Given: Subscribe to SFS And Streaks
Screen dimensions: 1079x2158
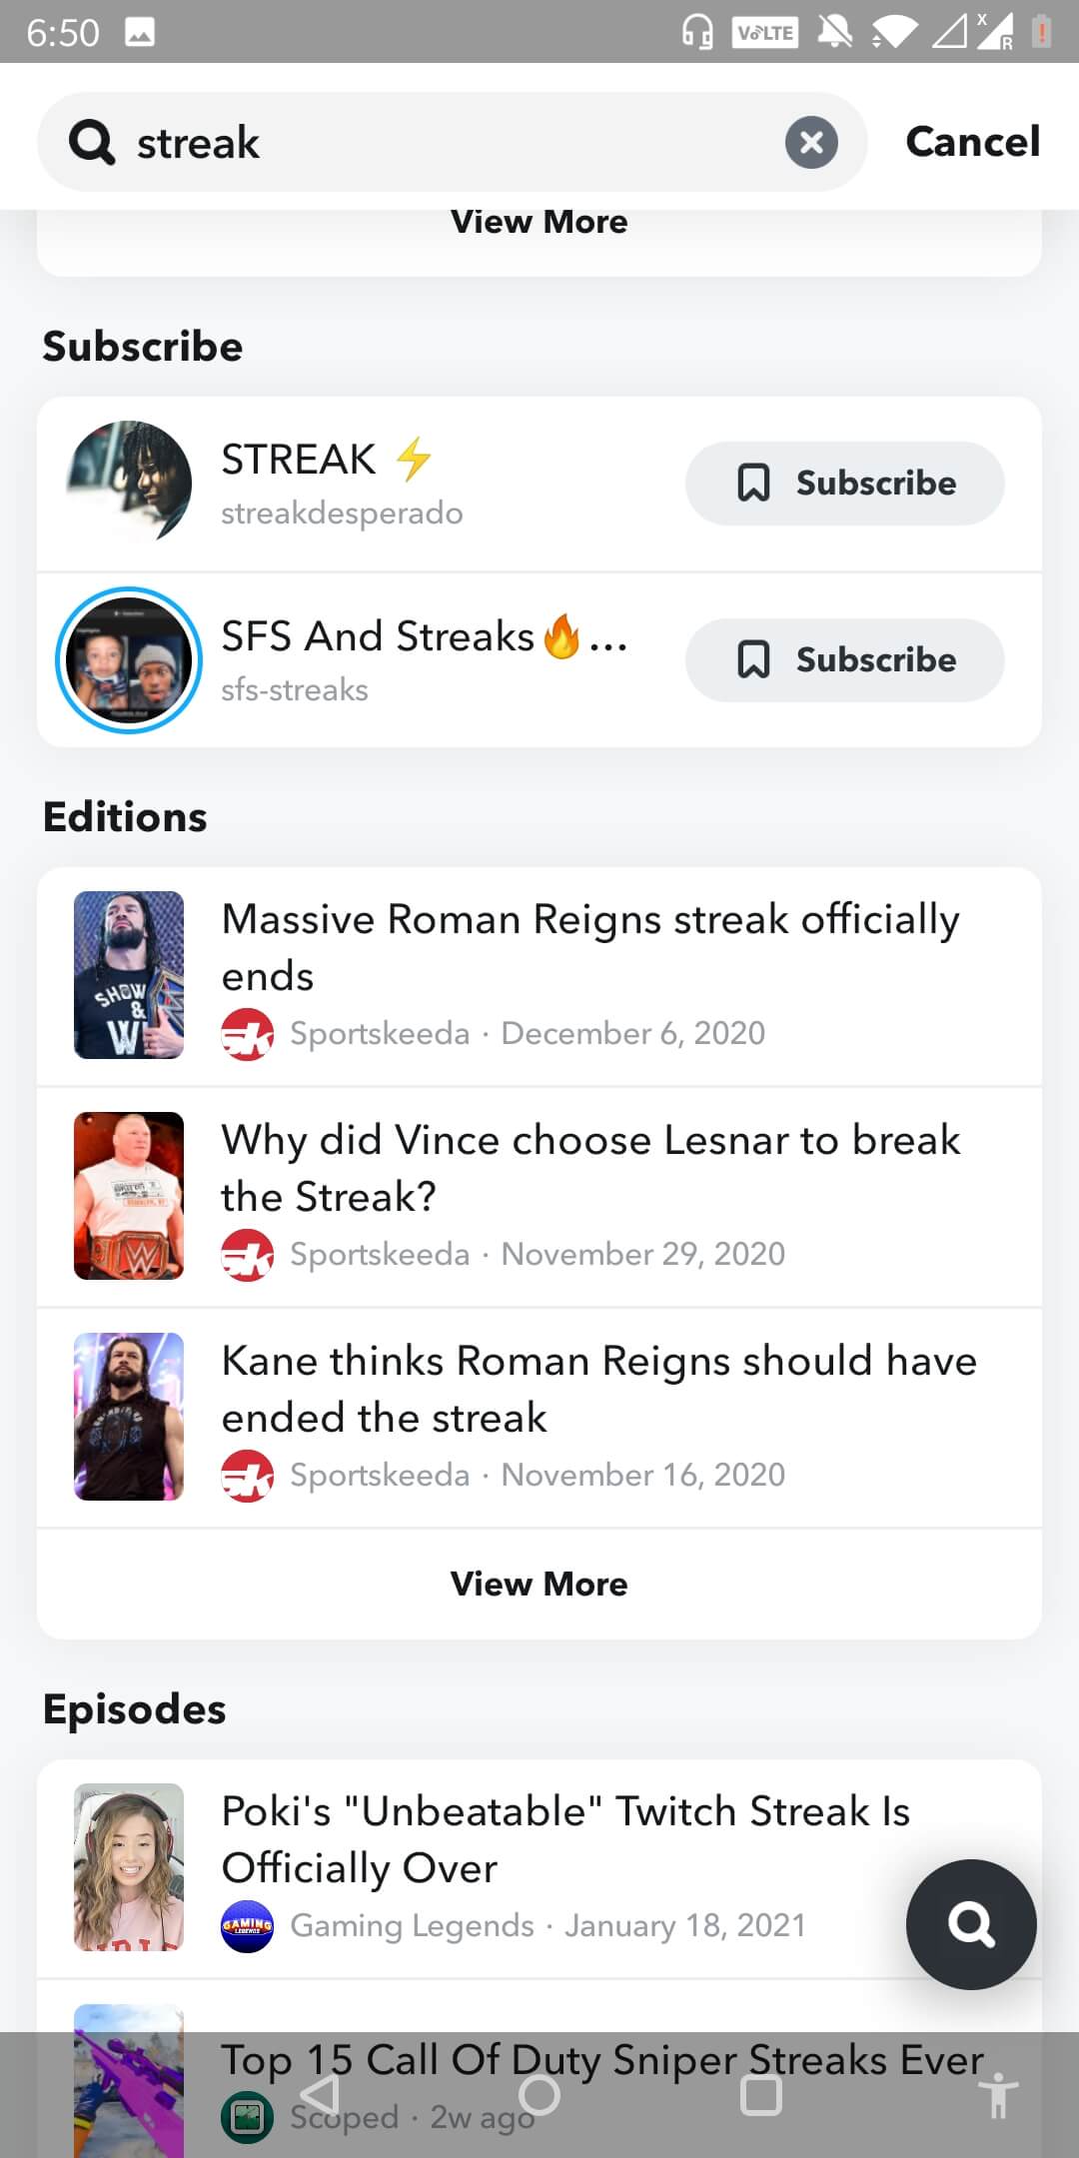Looking at the screenshot, I should coord(844,660).
